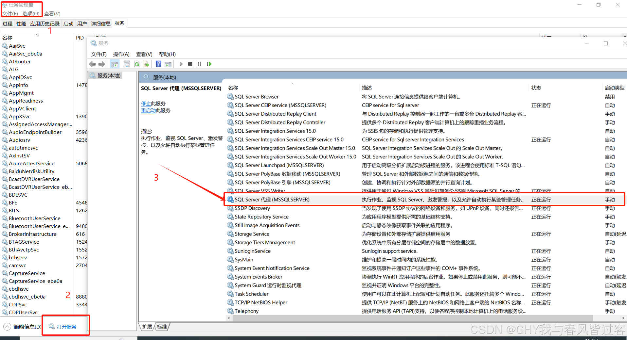Click the 打开服务 link in Task Manager
The height and width of the screenshot is (340, 627).
[x=67, y=327]
